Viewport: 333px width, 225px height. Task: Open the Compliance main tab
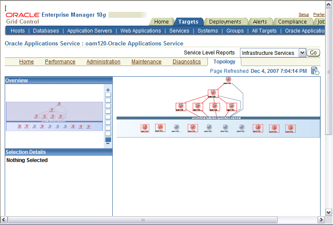(292, 22)
